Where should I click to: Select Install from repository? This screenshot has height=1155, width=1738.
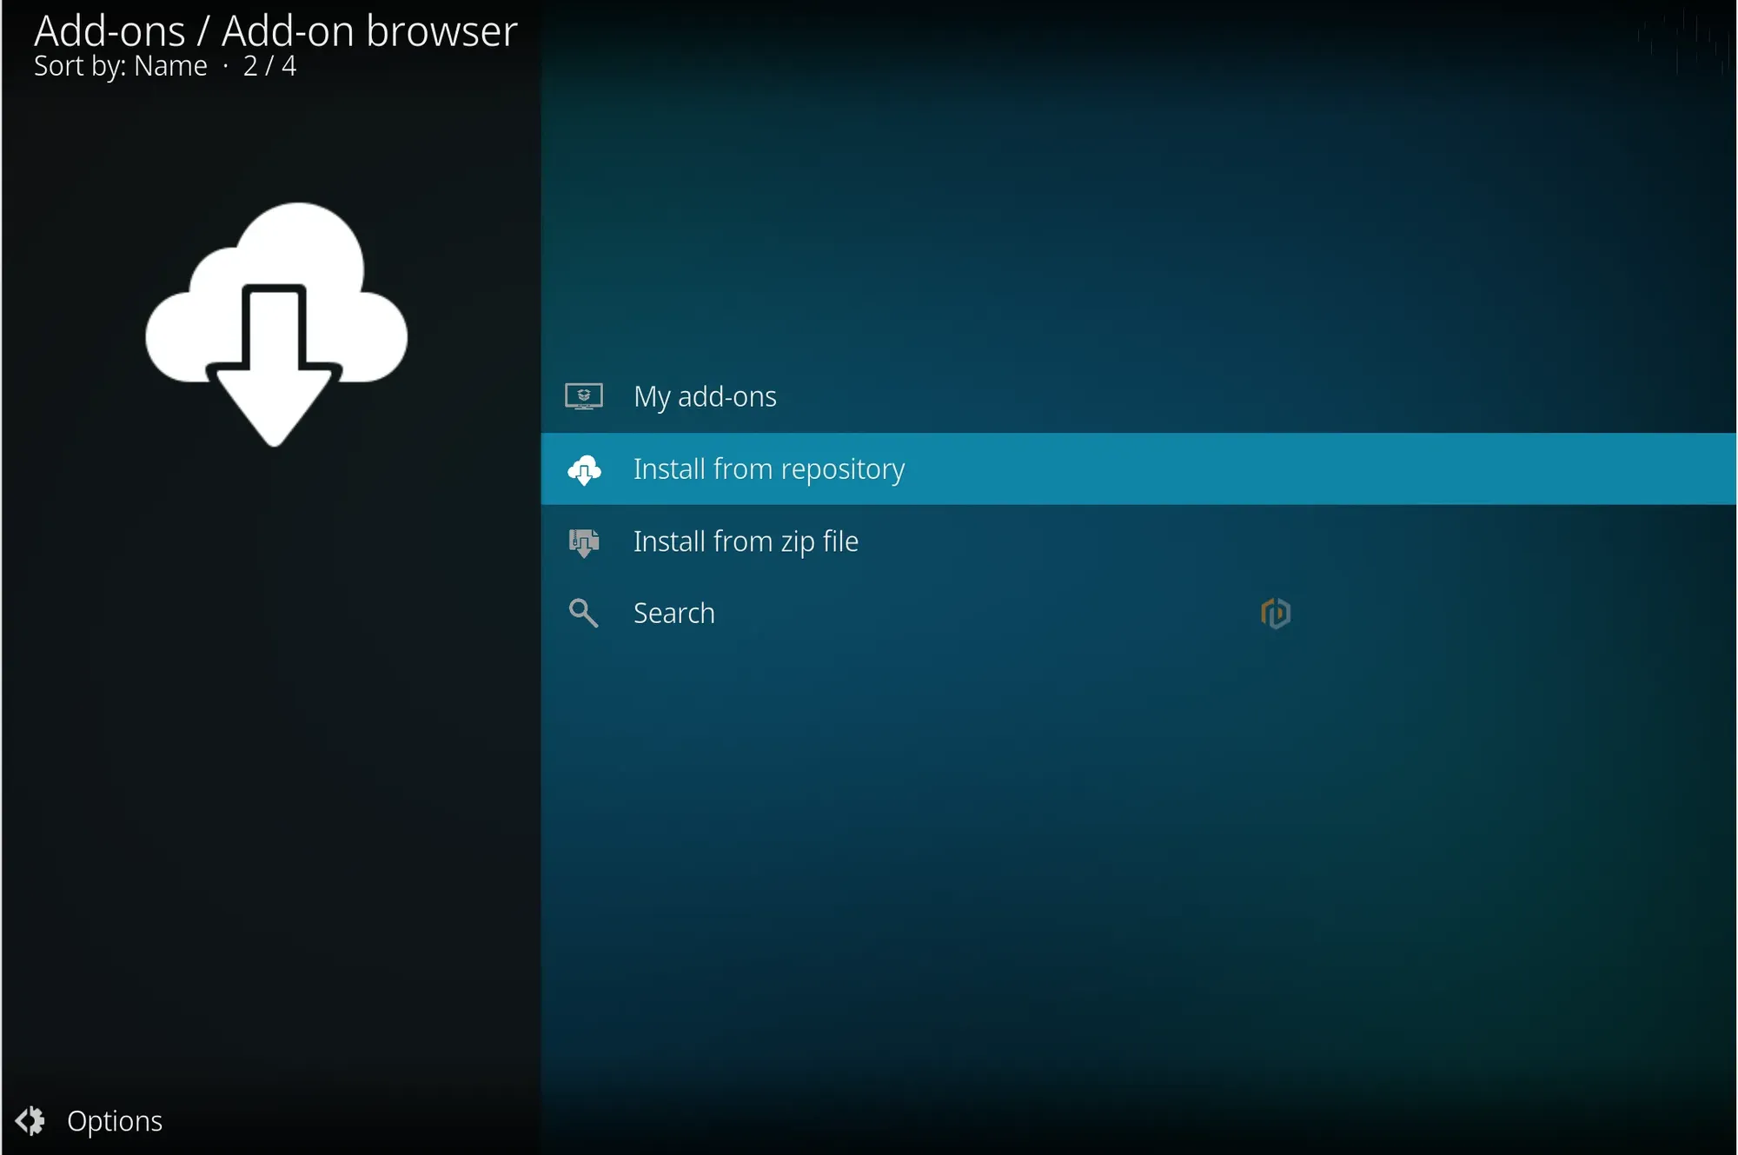[1138, 468]
